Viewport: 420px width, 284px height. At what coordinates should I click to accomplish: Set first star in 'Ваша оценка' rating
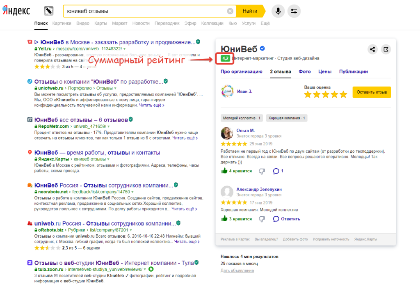click(308, 94)
